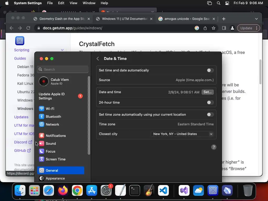Viewport: 268px width, 201px height.
Task: Open Bluetooth settings in sidebar
Action: [x=61, y=116]
